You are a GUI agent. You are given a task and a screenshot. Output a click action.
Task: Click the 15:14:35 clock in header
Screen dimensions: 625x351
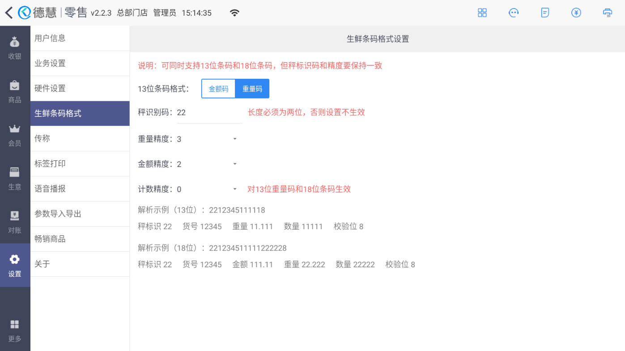point(196,13)
